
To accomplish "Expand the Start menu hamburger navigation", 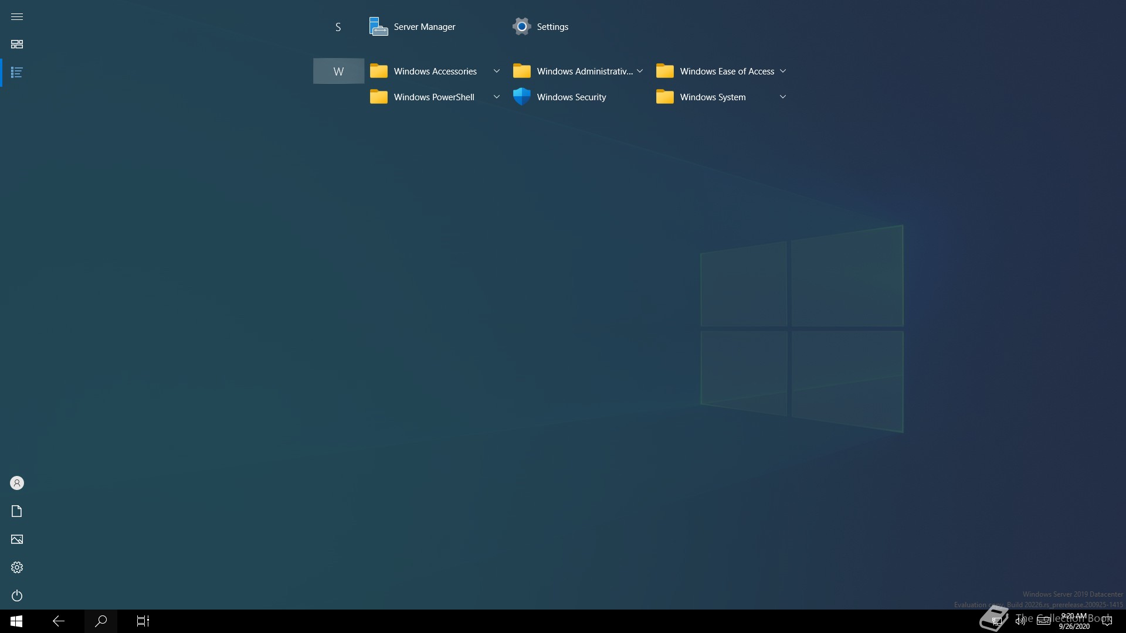I will coord(17,16).
